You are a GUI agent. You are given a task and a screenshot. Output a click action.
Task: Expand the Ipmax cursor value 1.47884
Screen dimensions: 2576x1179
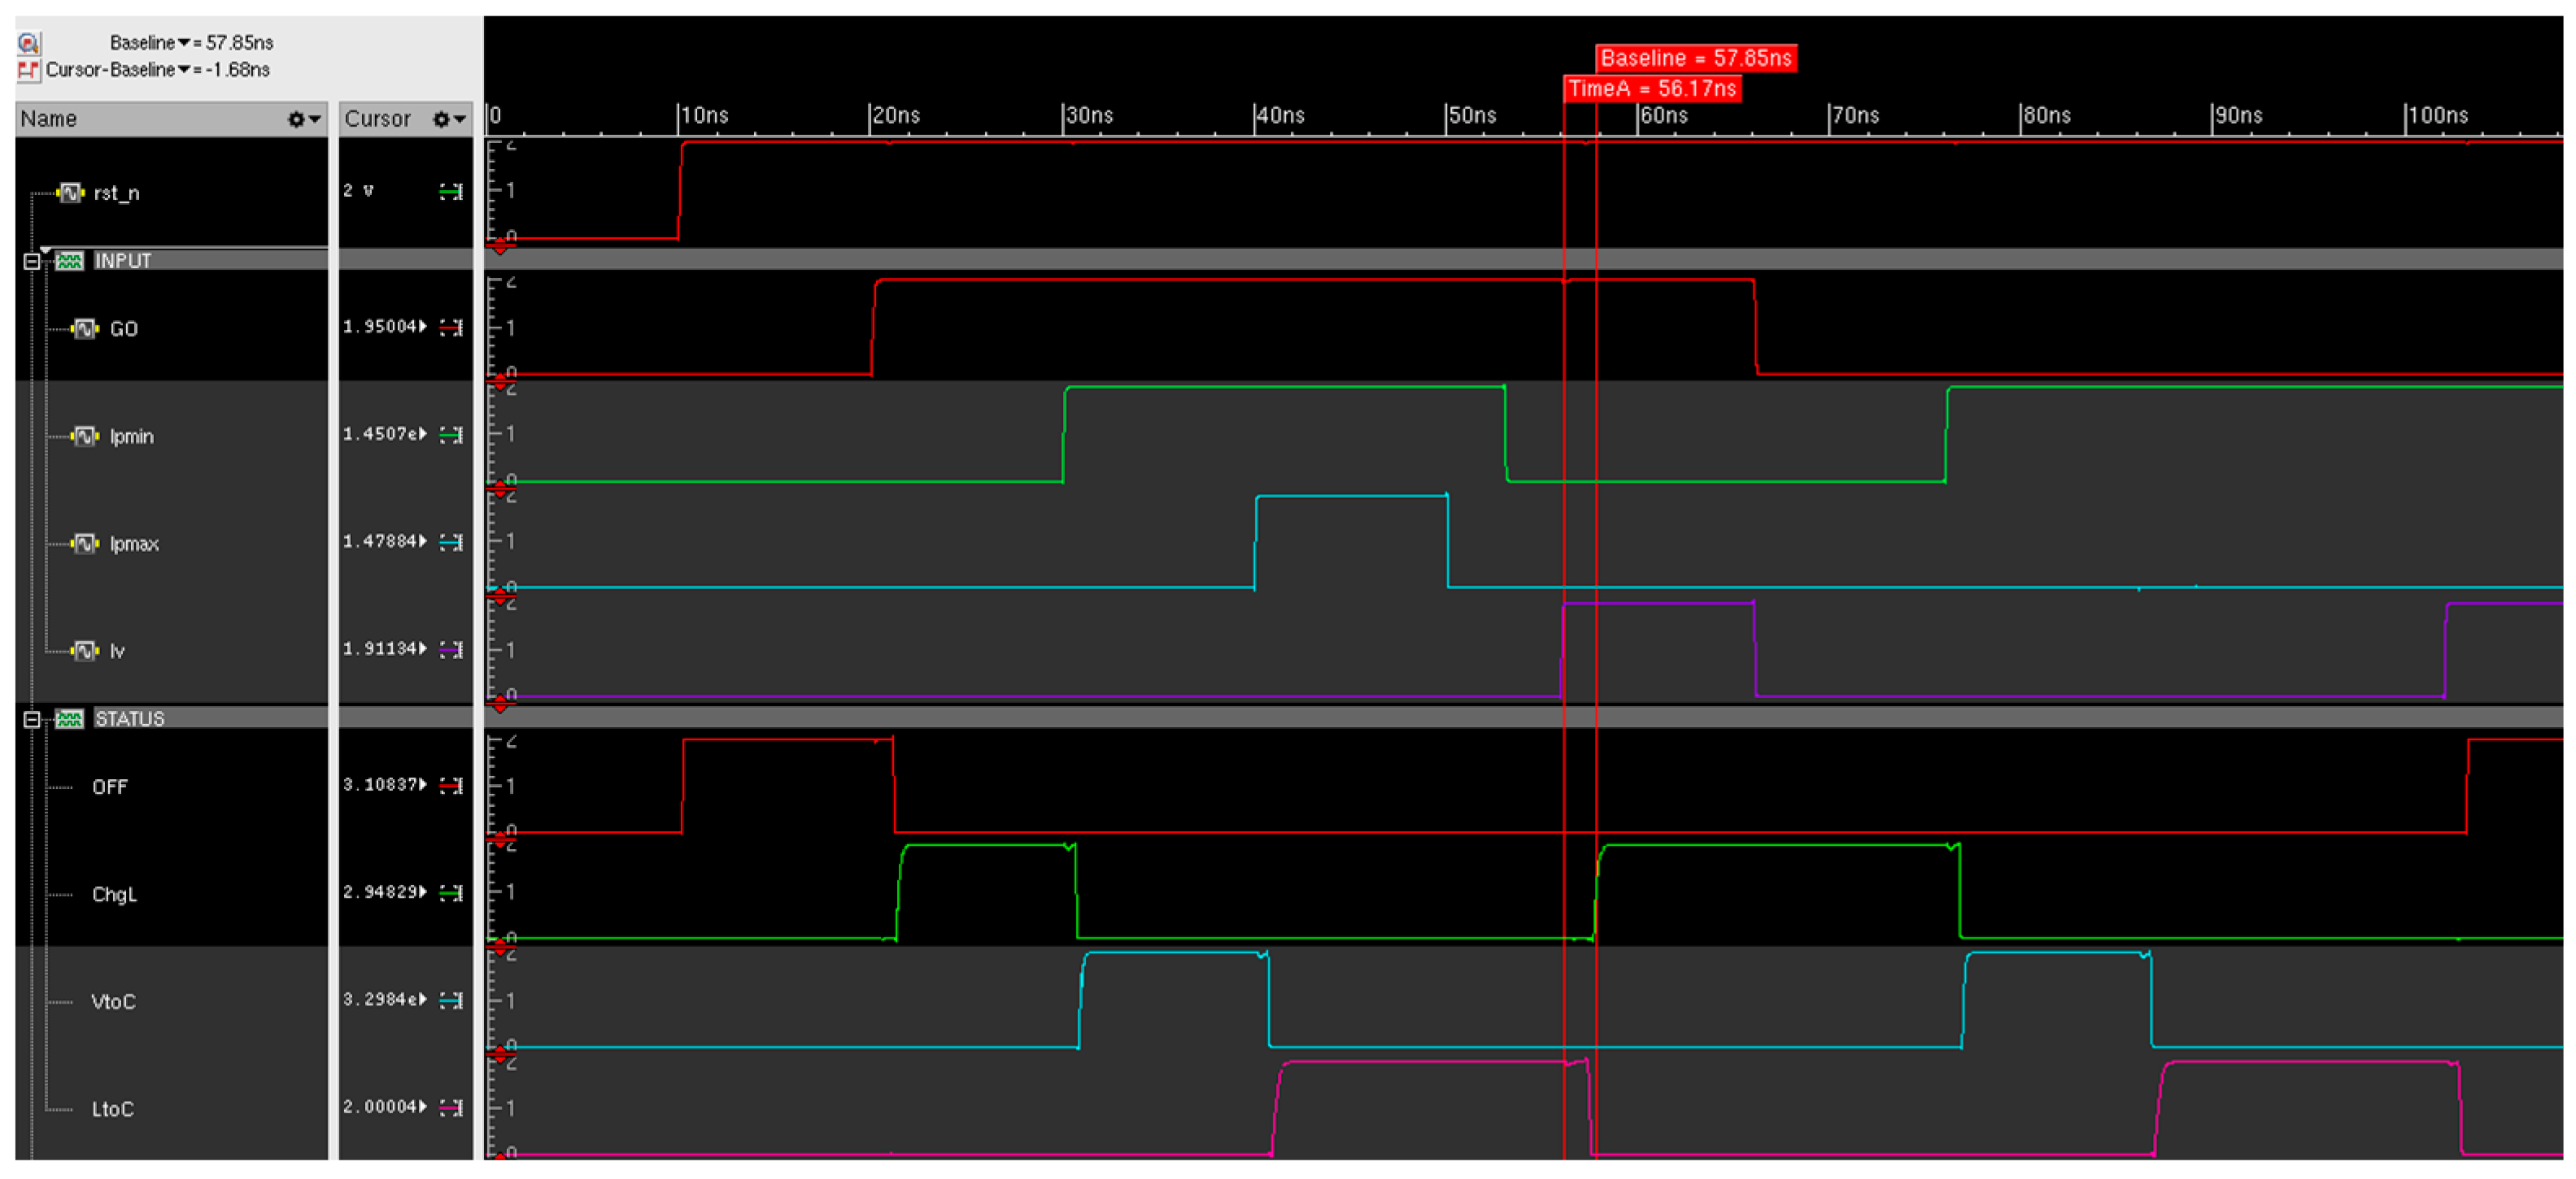point(423,541)
